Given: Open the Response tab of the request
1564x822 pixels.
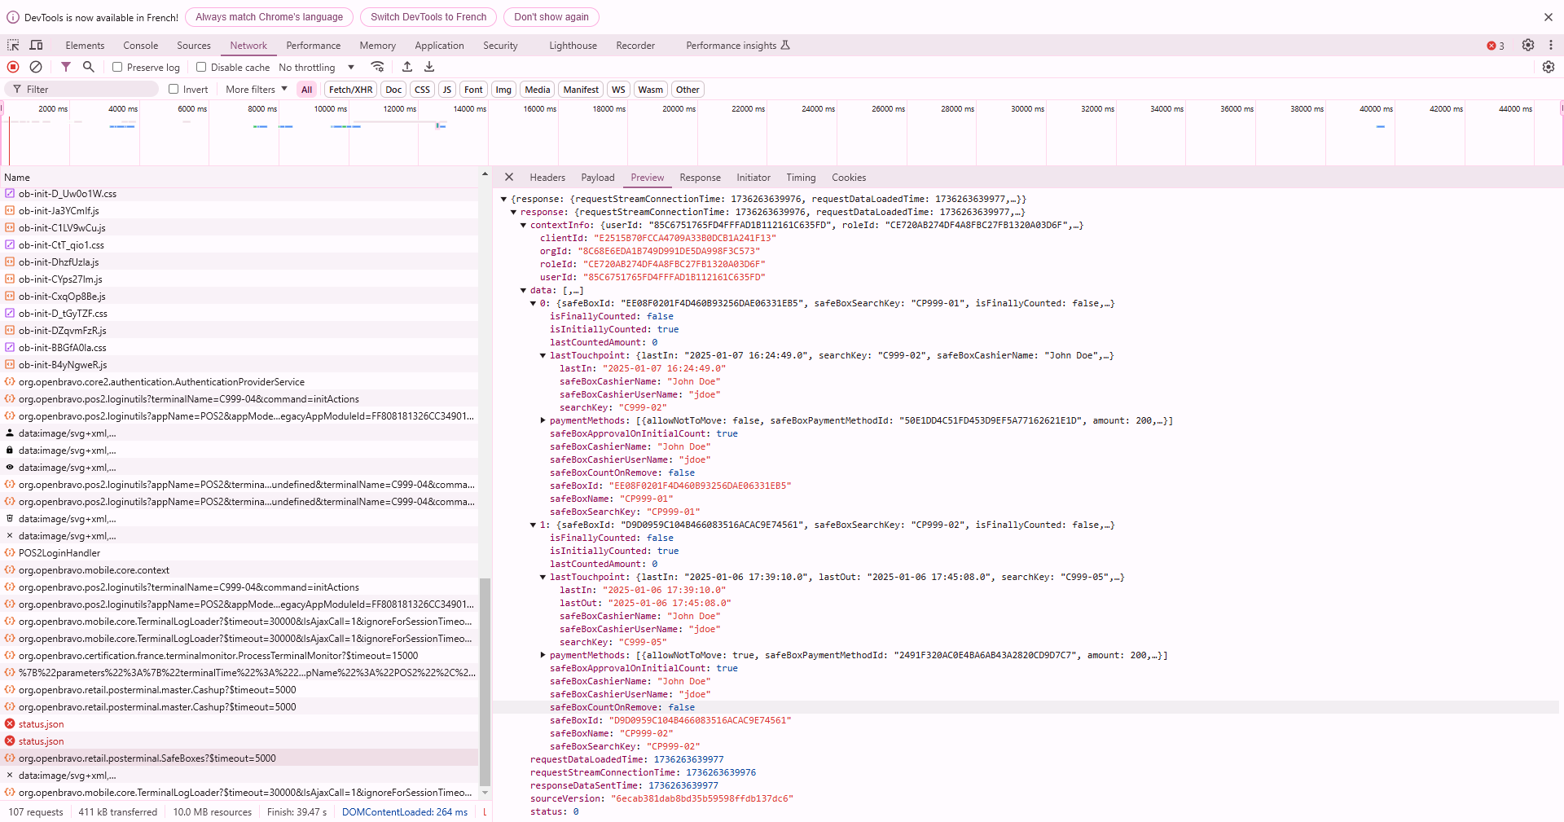Looking at the screenshot, I should pos(700,178).
